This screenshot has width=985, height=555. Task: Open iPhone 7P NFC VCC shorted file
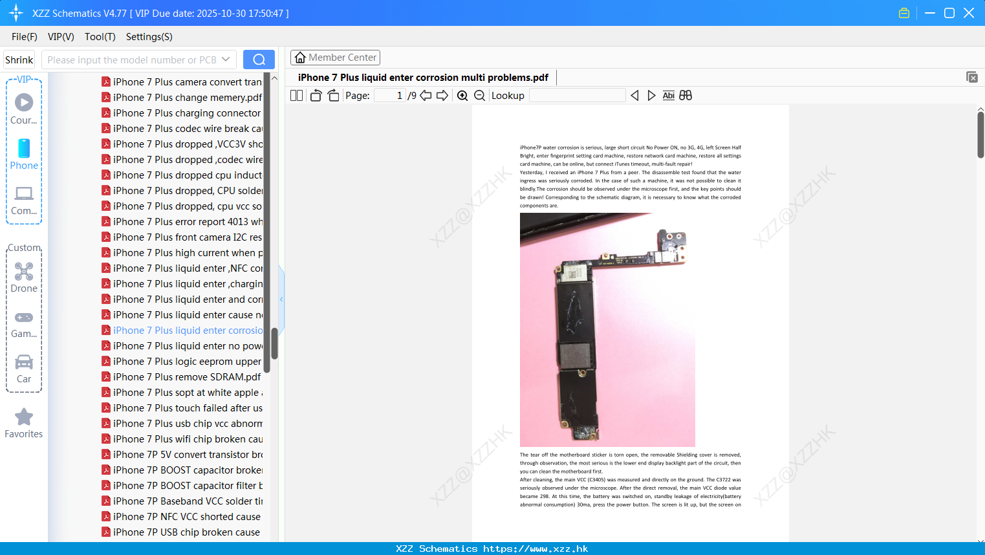coord(182,516)
